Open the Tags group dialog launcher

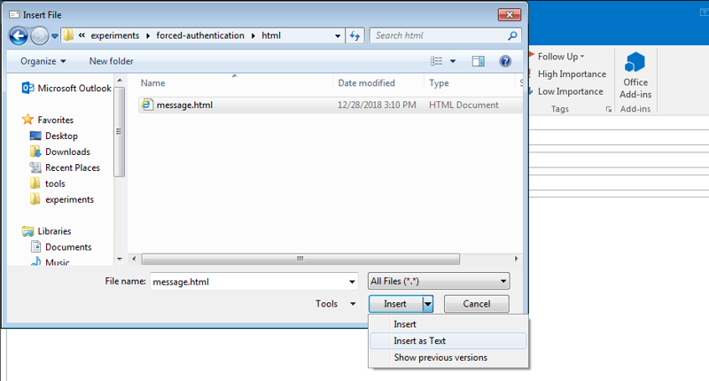[608, 109]
